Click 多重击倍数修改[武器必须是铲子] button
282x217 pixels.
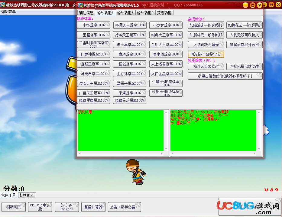(x=225, y=76)
